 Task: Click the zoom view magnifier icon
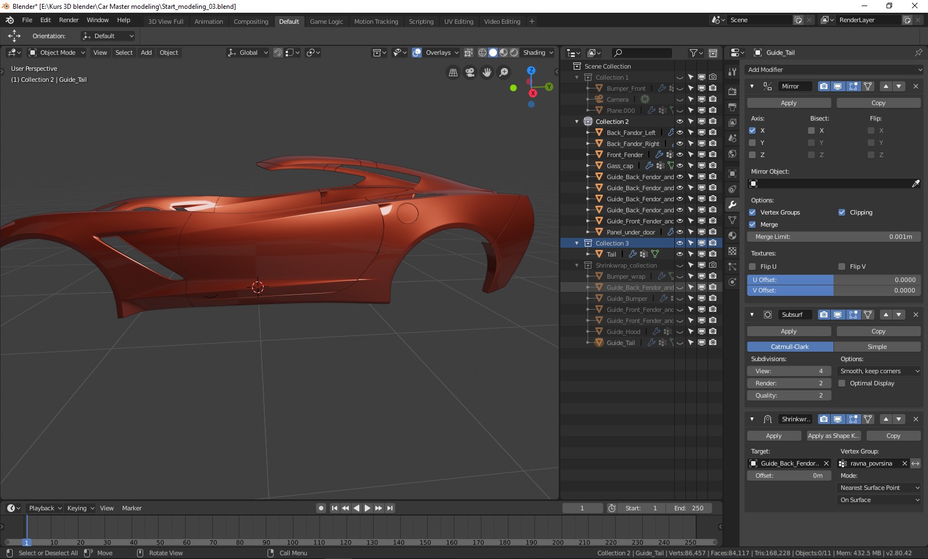click(x=504, y=72)
